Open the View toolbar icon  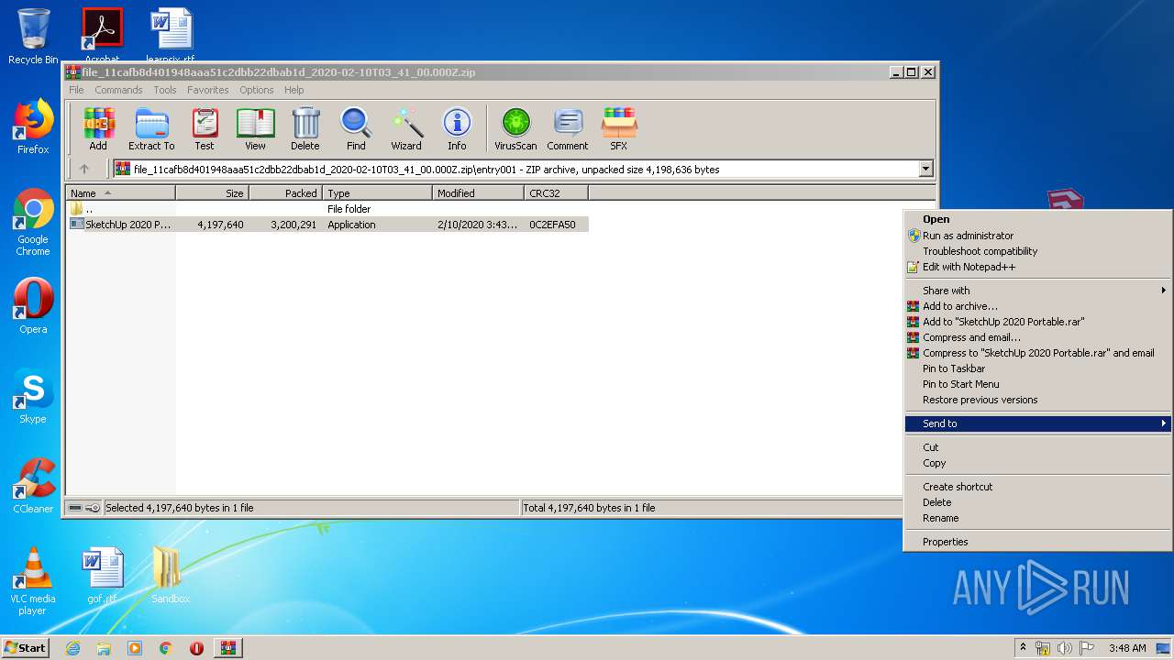tap(255, 129)
